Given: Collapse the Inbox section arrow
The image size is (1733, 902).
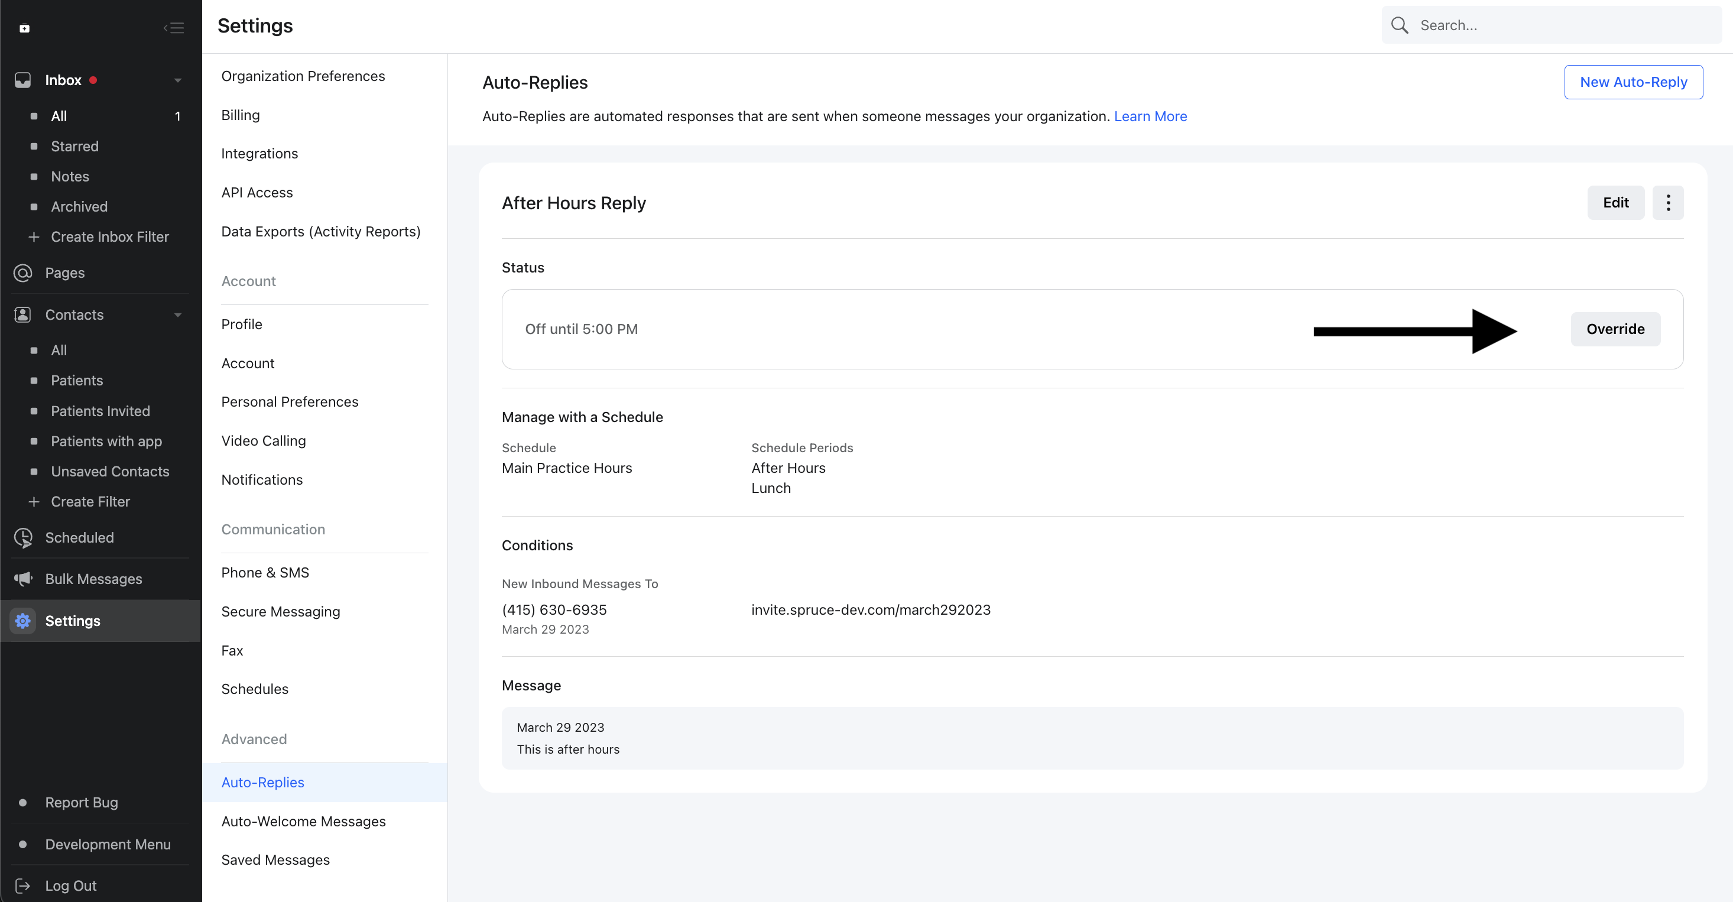Looking at the screenshot, I should (x=177, y=80).
